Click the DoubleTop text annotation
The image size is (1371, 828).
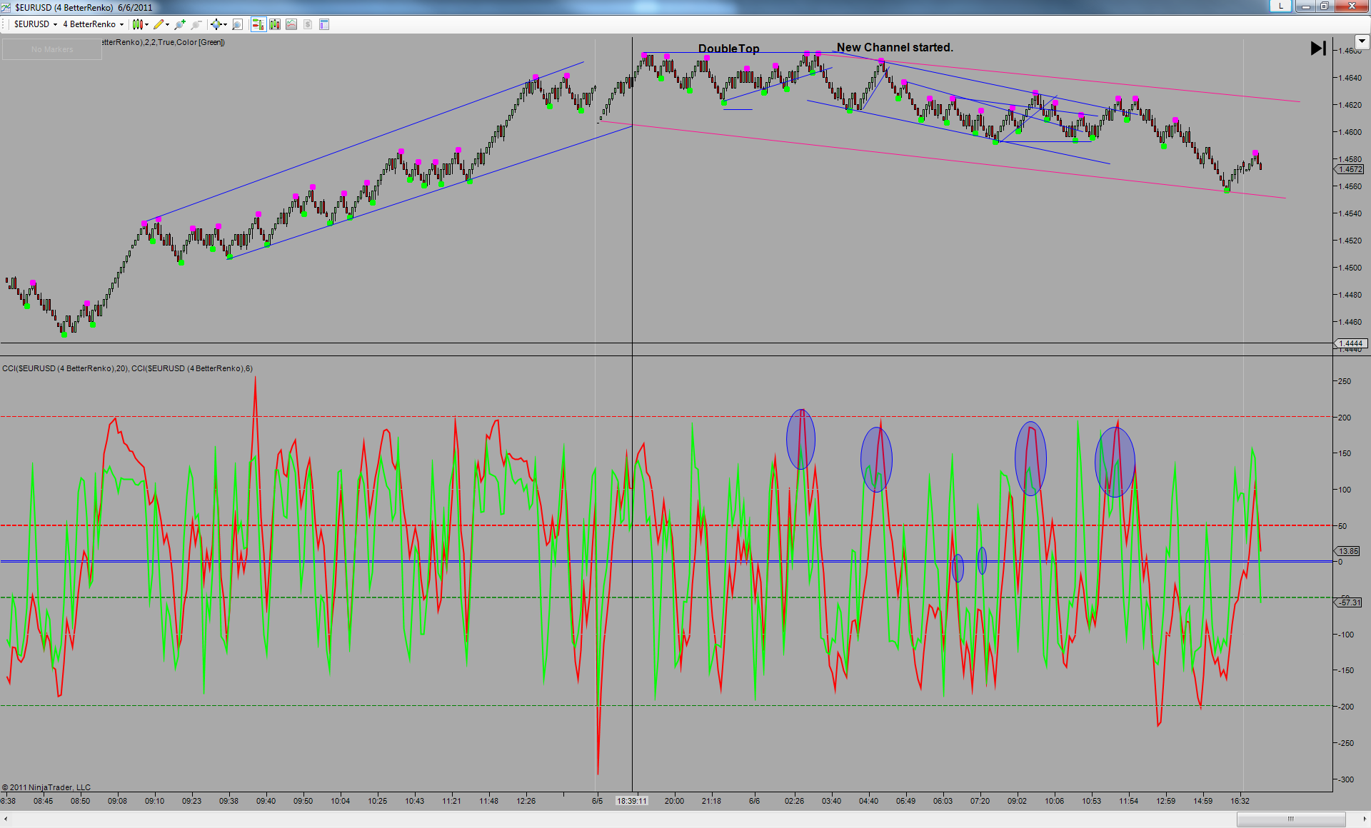(728, 49)
